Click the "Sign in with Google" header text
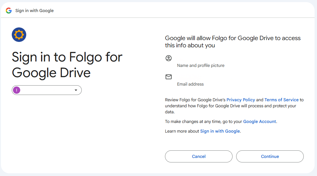Image resolution: width=317 pixels, height=176 pixels. point(34,11)
